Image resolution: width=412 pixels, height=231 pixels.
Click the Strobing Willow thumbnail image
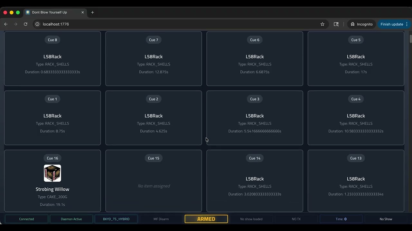point(52,173)
